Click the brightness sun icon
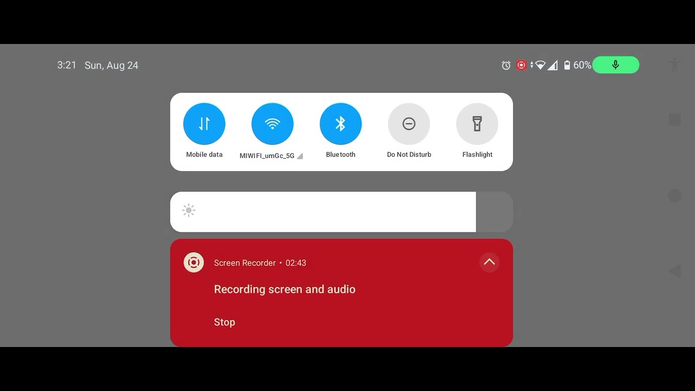 (188, 211)
